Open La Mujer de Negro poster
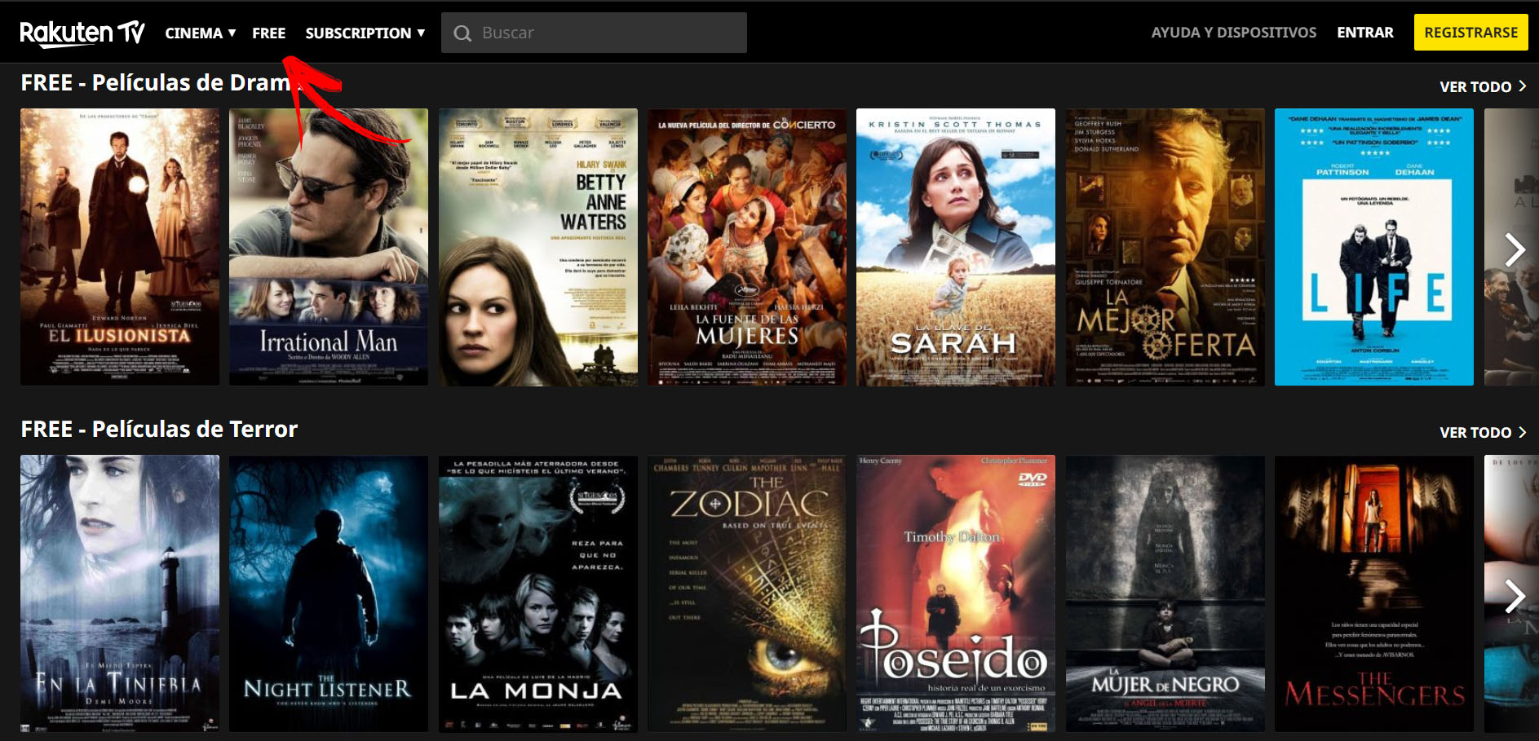 click(1165, 593)
